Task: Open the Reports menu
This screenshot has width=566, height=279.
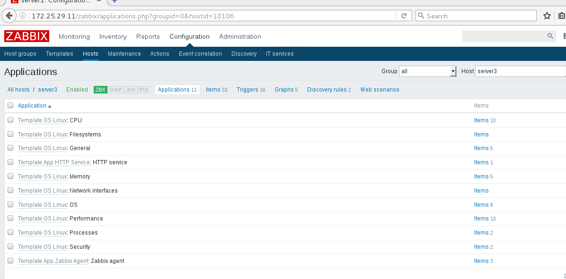Action: pyautogui.click(x=148, y=36)
